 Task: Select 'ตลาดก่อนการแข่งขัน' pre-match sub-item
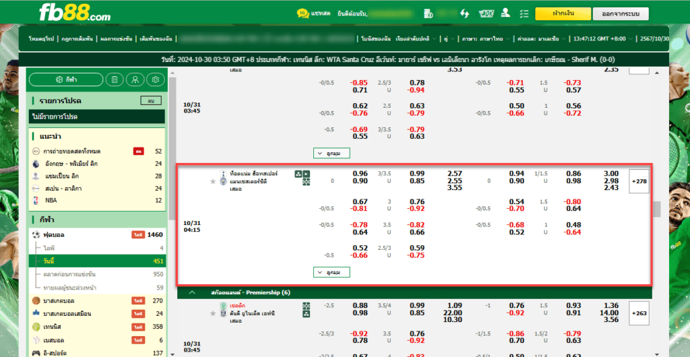coord(97,274)
